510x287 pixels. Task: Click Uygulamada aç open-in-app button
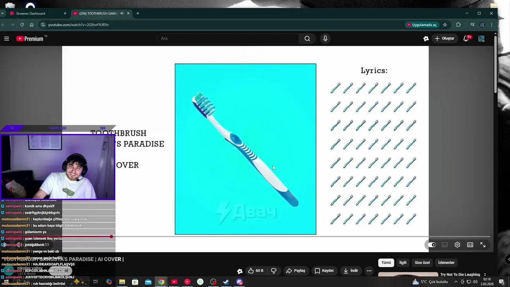tap(422, 25)
